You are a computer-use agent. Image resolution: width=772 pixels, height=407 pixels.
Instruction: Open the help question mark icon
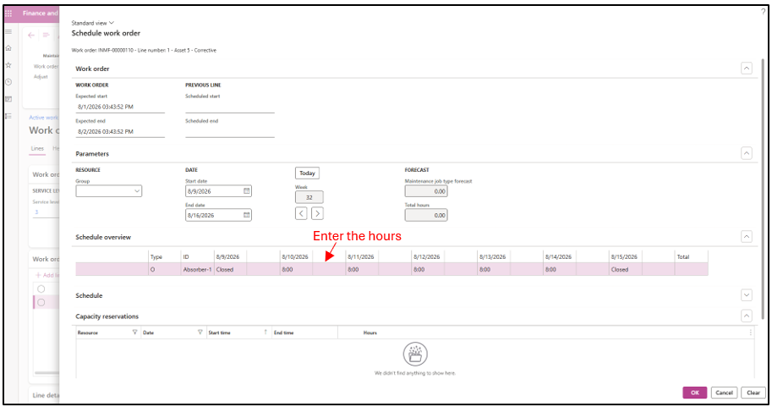coord(764,12)
